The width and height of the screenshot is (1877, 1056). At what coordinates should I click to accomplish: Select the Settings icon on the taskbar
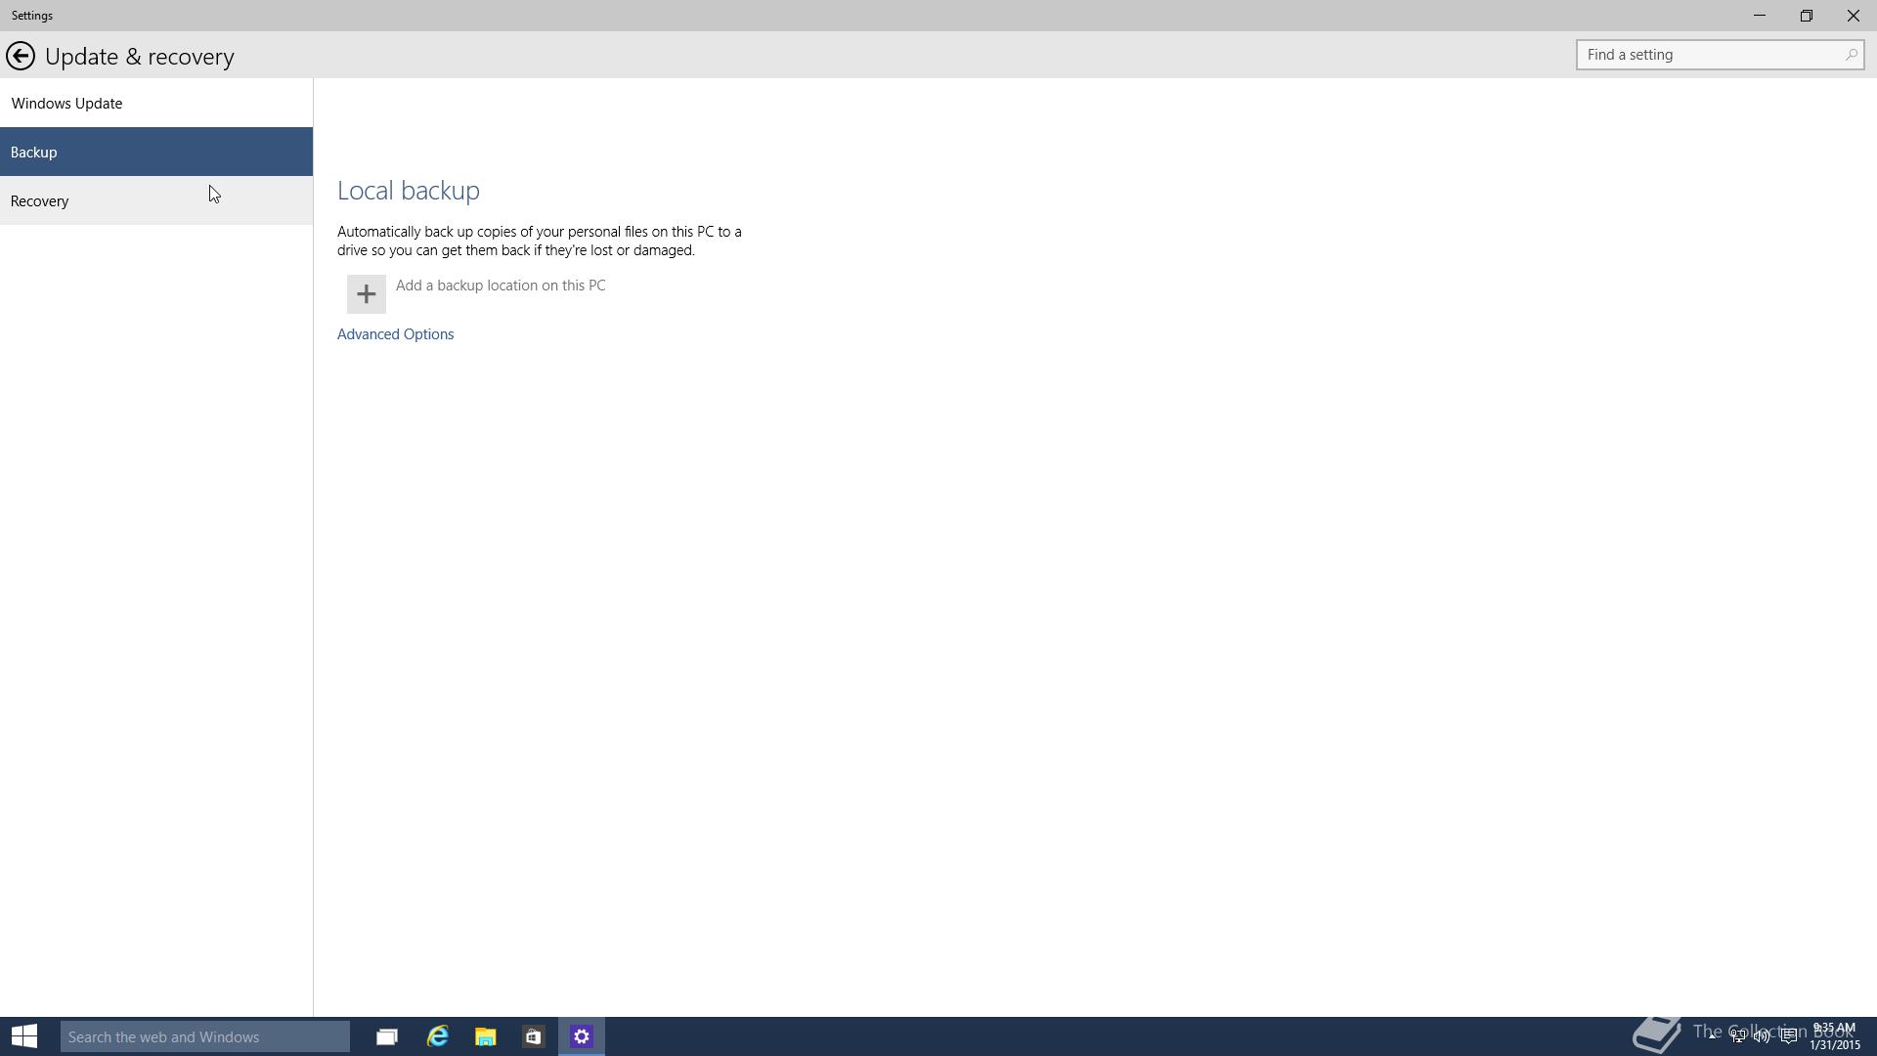point(581,1035)
